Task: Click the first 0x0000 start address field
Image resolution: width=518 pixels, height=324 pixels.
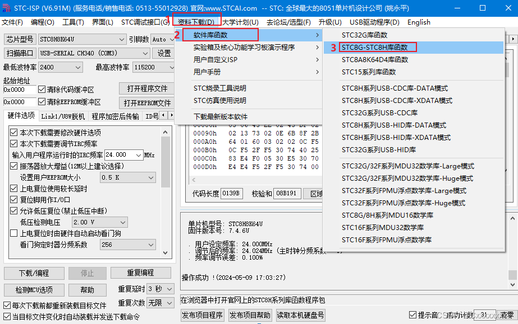Action: coord(20,90)
